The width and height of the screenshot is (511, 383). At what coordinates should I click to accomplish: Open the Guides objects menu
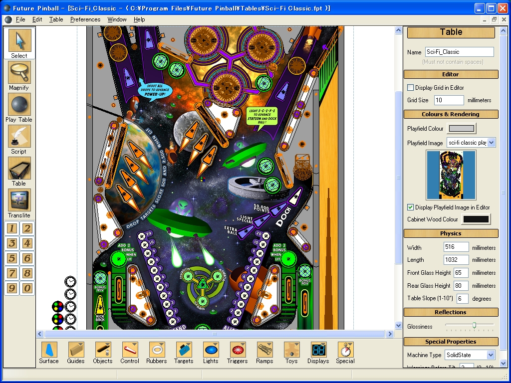coord(76,353)
